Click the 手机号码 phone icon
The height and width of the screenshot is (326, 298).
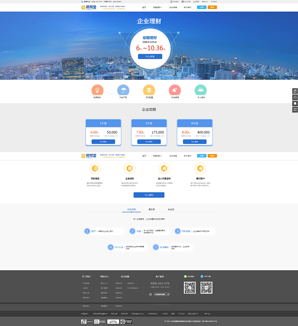96,168
